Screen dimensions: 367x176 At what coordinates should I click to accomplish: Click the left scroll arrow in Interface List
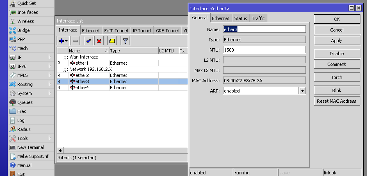[60, 151]
